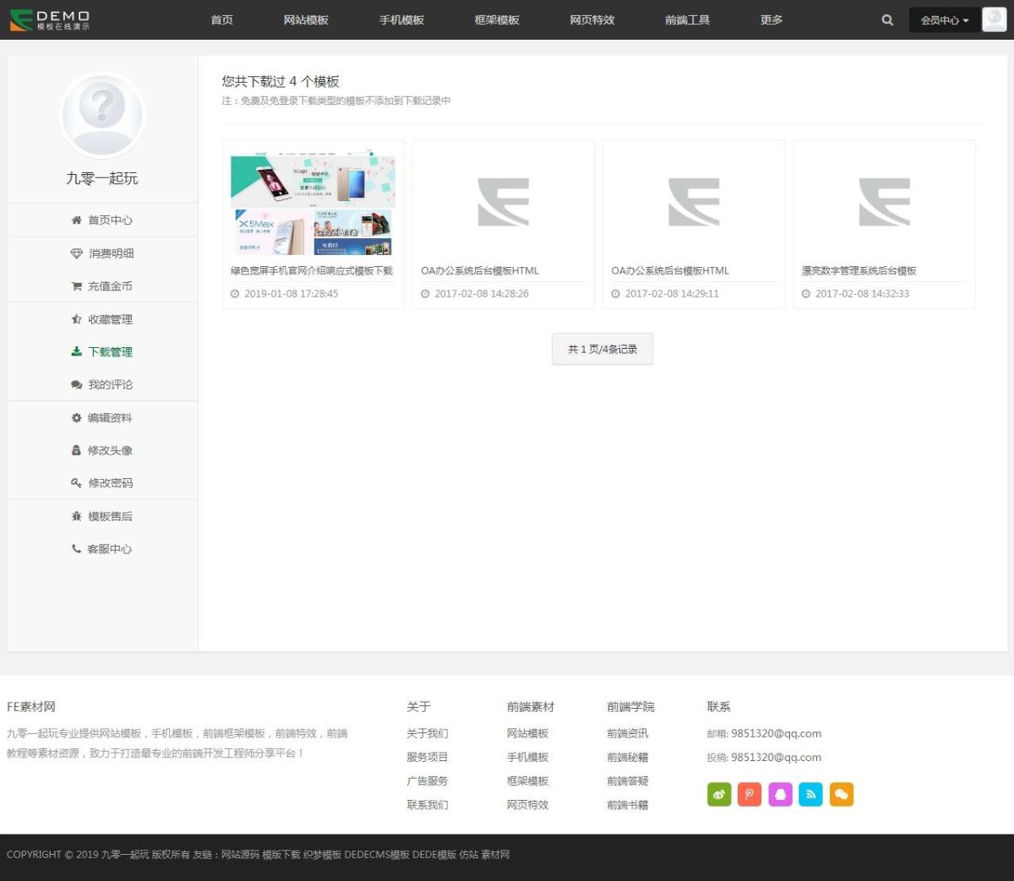
Task: Click the search magnifier icon in header
Action: [x=887, y=20]
